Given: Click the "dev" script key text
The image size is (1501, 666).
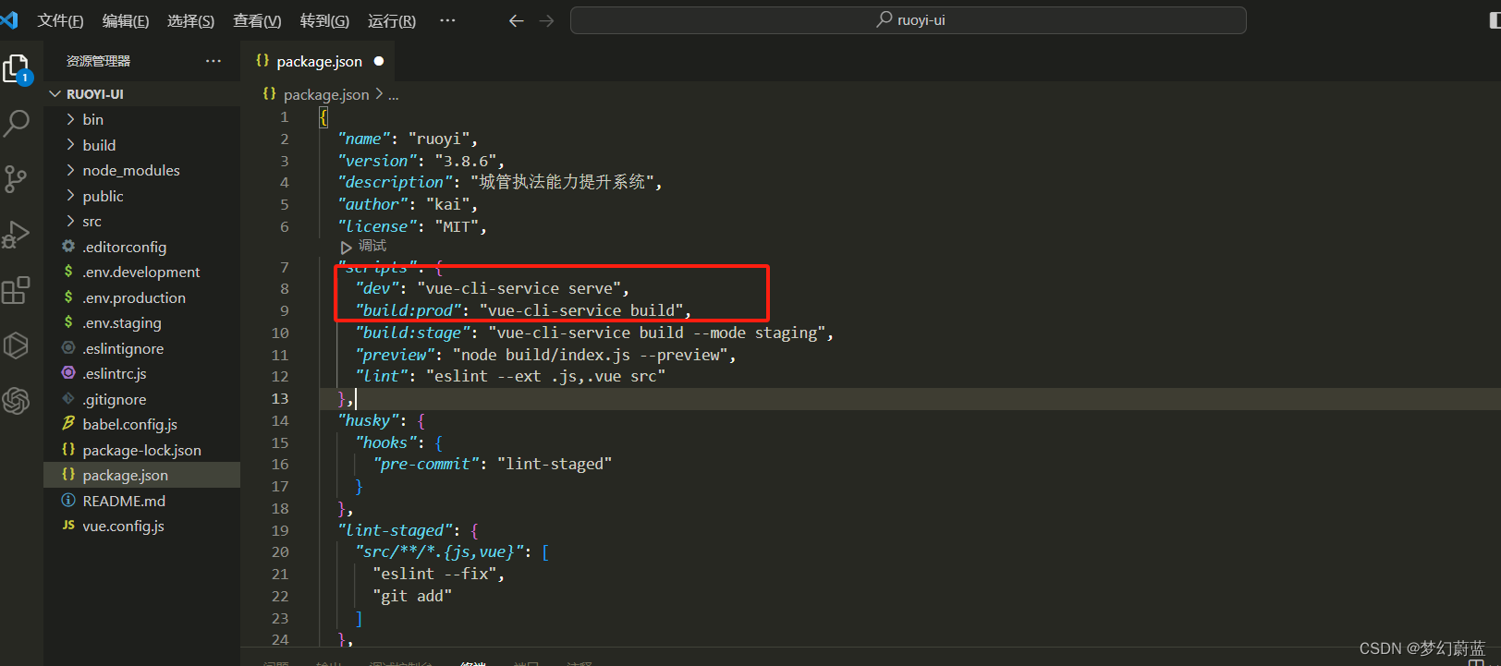Looking at the screenshot, I should tap(377, 289).
